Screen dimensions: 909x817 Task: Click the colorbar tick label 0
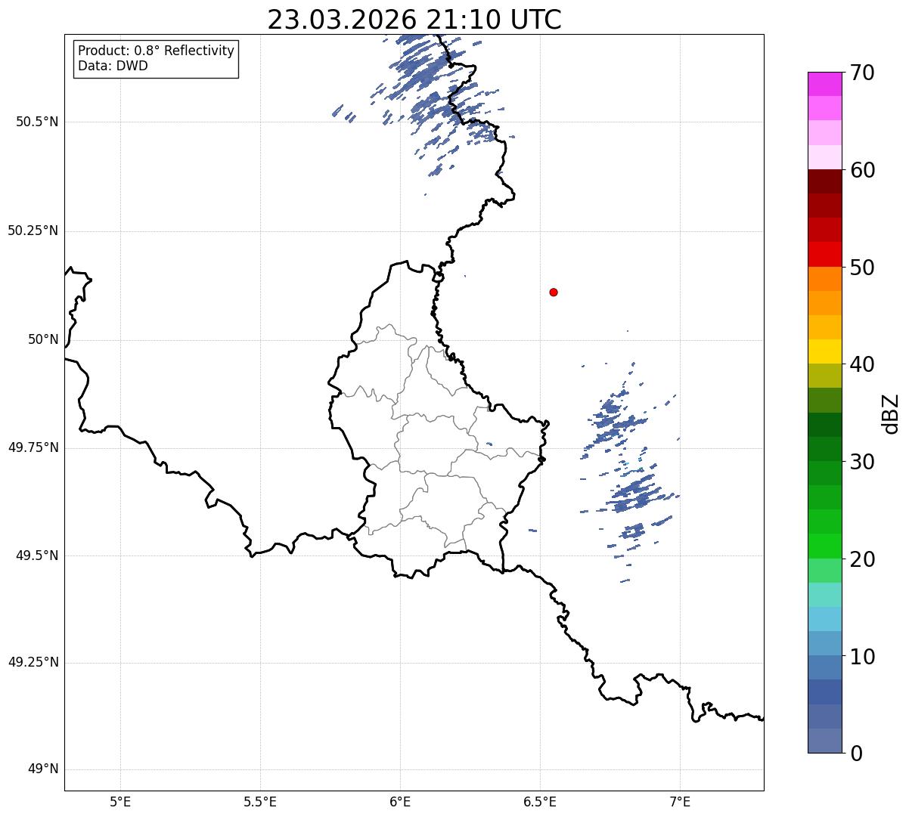[855, 754]
